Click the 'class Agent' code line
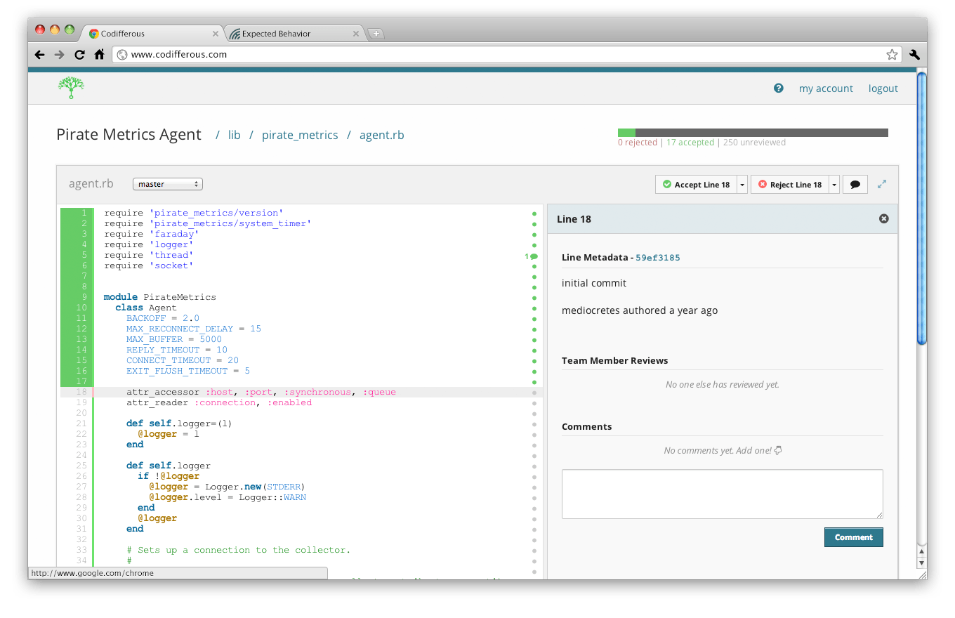 [x=146, y=308]
